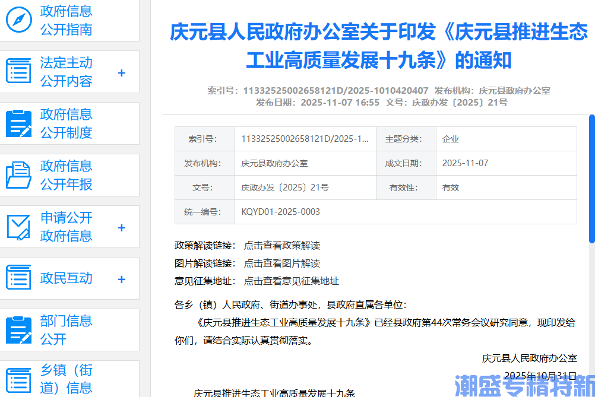Select the 部门信息公开 sidebar entry
This screenshot has width=595, height=397.
pyautogui.click(x=66, y=329)
